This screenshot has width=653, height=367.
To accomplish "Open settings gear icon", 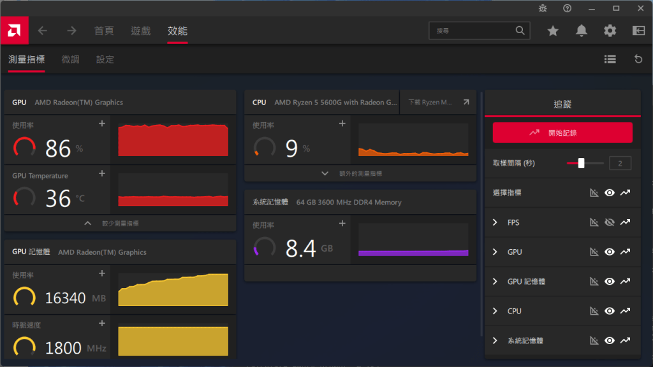I will tap(610, 31).
